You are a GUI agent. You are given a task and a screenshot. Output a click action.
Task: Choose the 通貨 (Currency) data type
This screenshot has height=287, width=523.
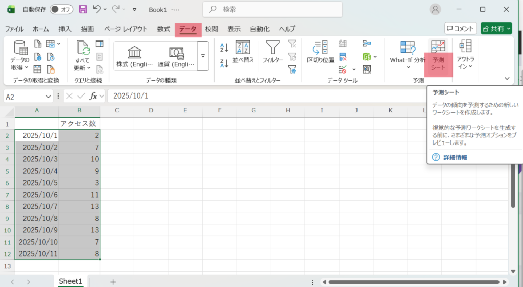pyautogui.click(x=176, y=56)
